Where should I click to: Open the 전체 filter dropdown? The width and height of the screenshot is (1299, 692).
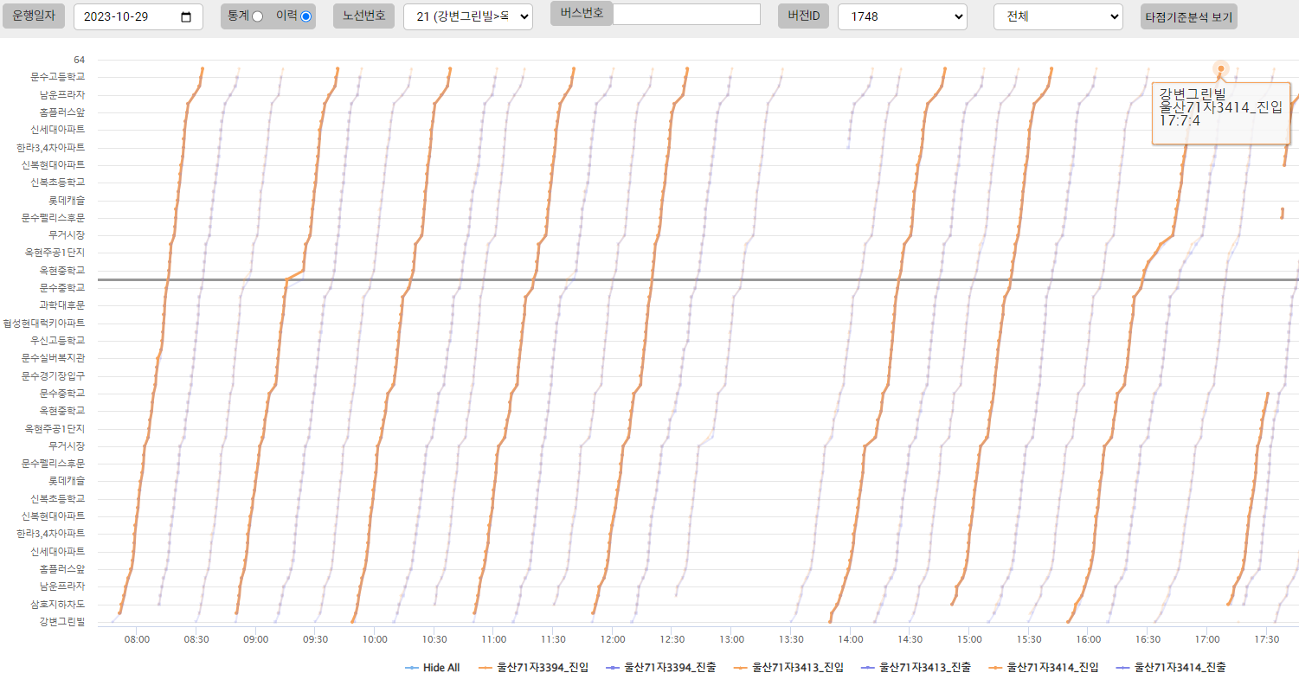pos(1058,16)
